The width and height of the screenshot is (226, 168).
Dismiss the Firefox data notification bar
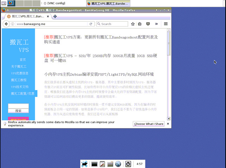point(168,124)
